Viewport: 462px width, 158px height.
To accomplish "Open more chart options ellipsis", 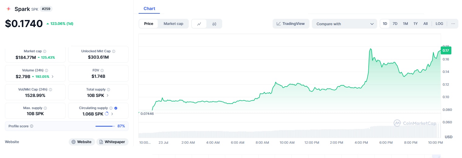I will (453, 24).
